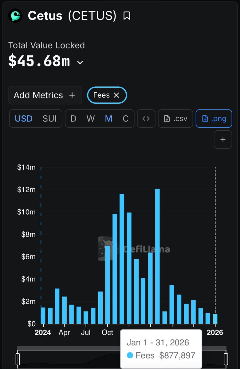Click the blue Fees dot in tooltip
The width and height of the screenshot is (240, 369).
pyautogui.click(x=130, y=355)
